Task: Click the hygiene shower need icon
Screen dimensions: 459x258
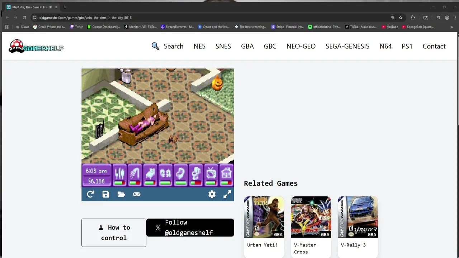Action: [x=135, y=176]
